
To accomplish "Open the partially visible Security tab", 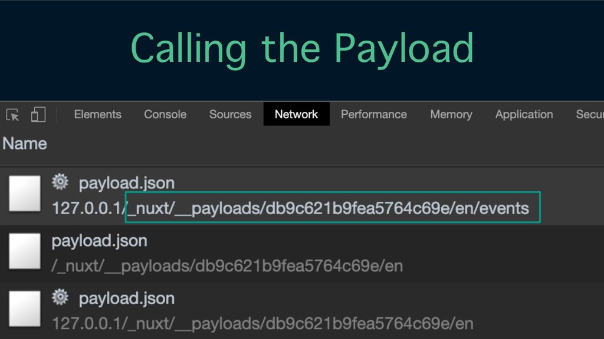I will point(589,114).
